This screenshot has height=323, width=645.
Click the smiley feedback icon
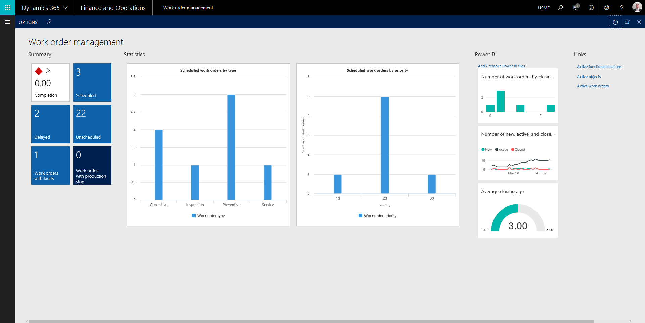coord(591,8)
